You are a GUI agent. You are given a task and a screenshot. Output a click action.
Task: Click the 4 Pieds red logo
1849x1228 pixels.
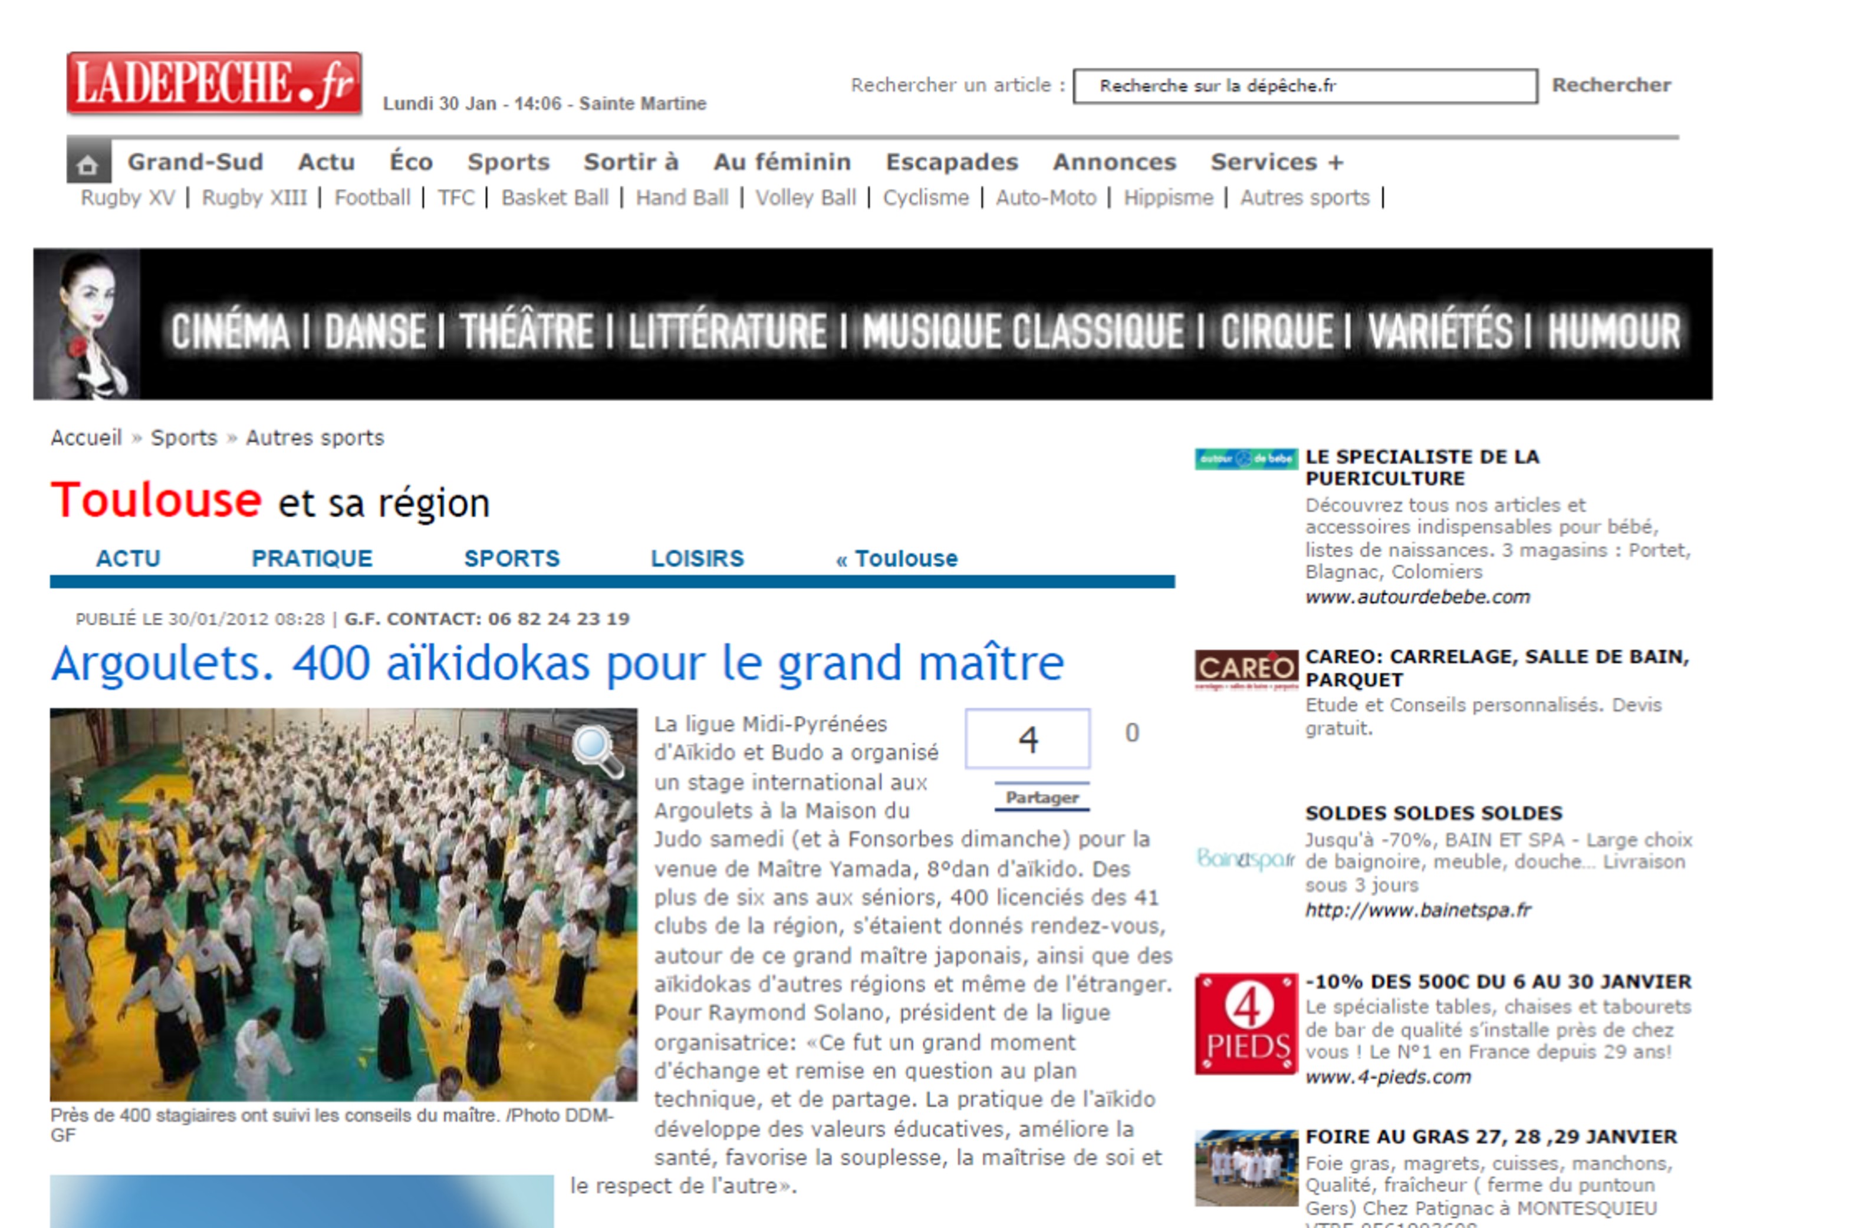(1246, 1024)
